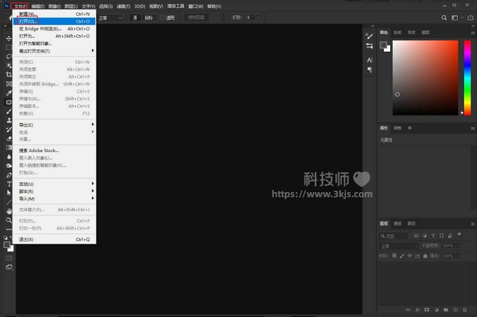Image resolution: width=477 pixels, height=317 pixels.
Task: Open the Character panel icon
Action: [x=369, y=60]
